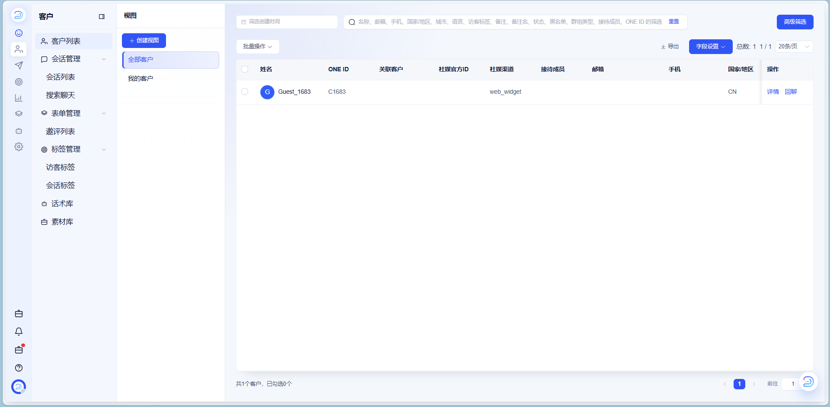The image size is (830, 407).
Task: Select the 我的客户 view
Action: click(x=171, y=79)
